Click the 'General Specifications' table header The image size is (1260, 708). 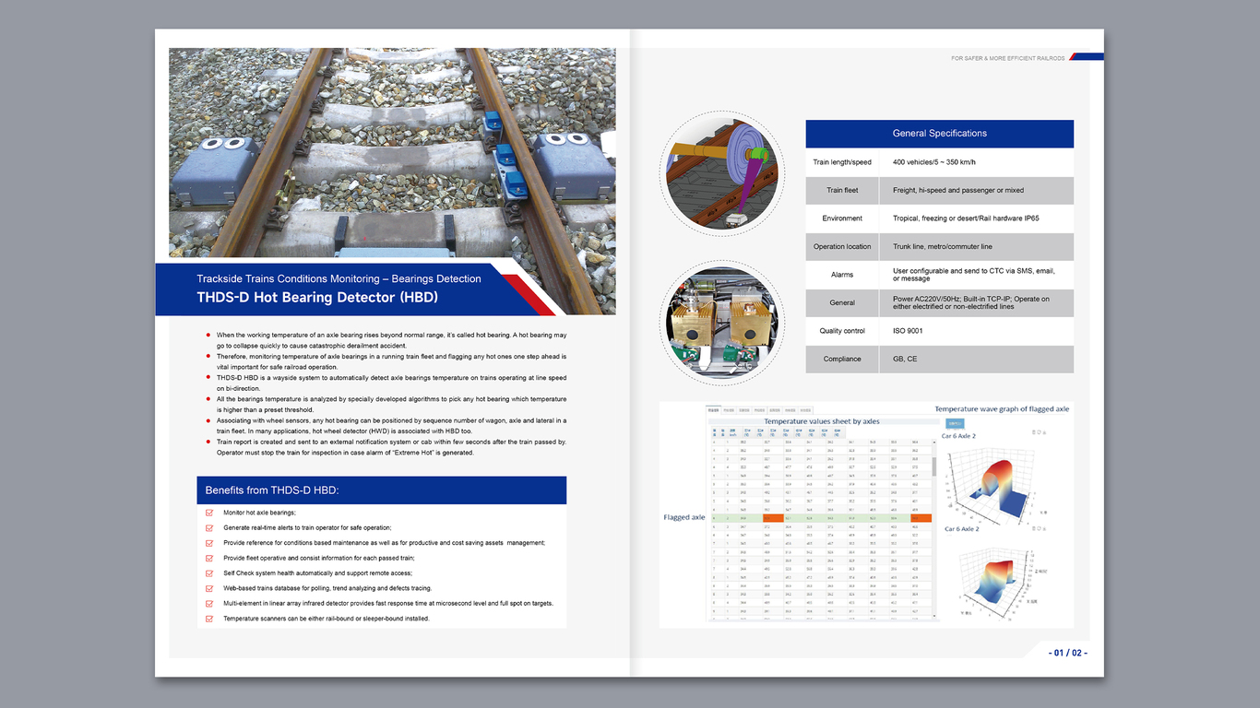point(939,134)
